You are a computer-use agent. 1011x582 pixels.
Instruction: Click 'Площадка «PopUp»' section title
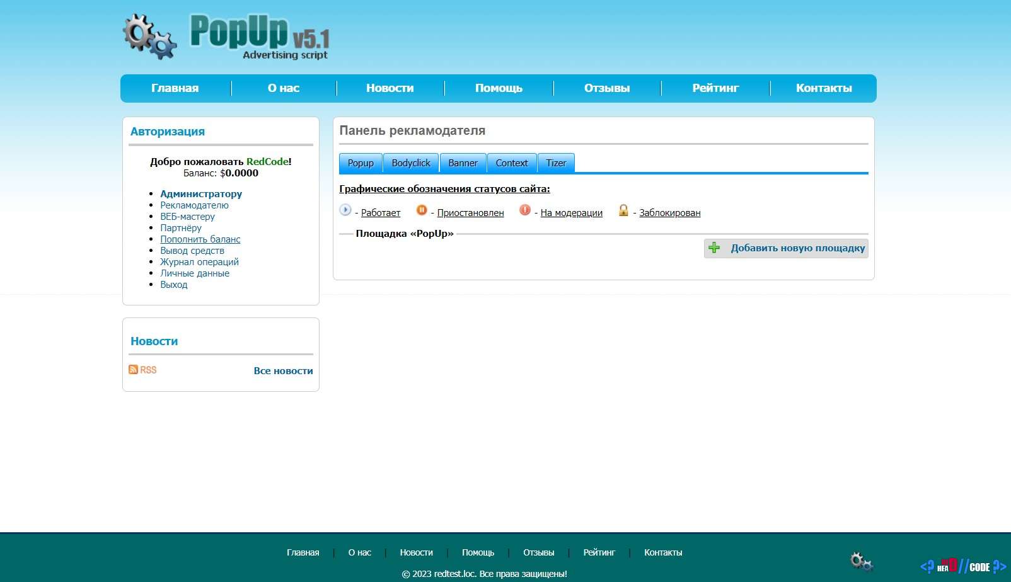(405, 234)
